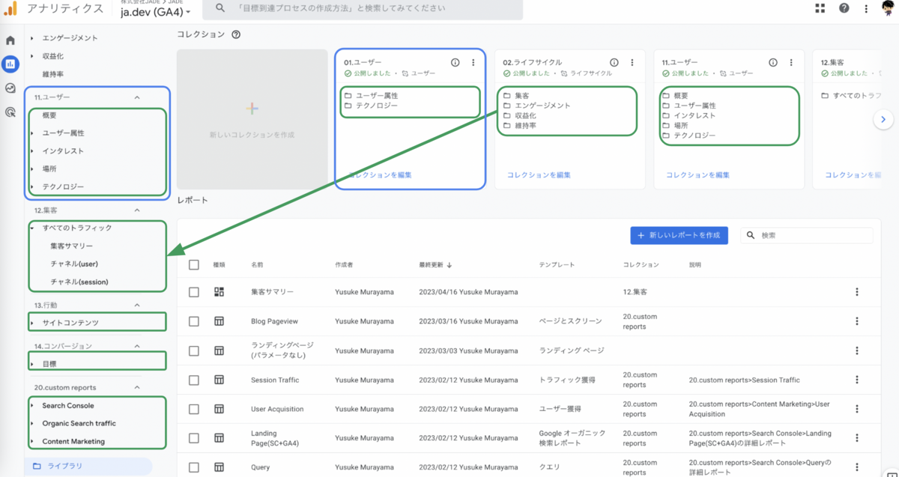Click the 名前 column header

pos(257,265)
